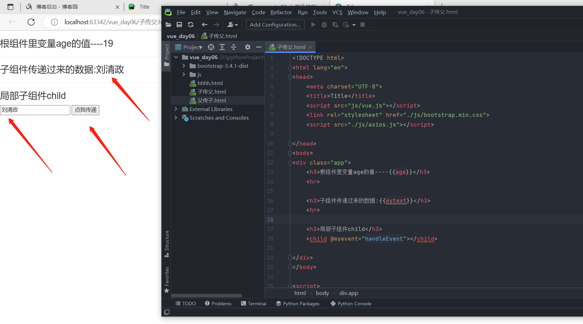
Task: Toggle the Terminal tool window
Action: 254,304
